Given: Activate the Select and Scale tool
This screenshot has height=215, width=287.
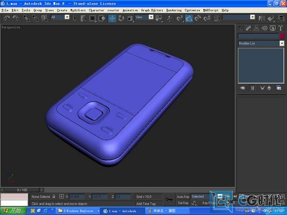Looking at the screenshot, I should tap(130, 18).
